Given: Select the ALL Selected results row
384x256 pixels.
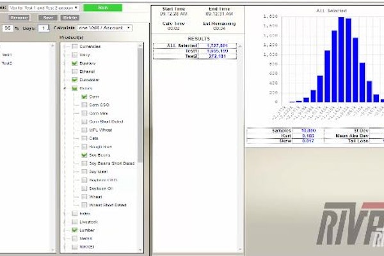Looking at the screenshot, I should (194, 46).
